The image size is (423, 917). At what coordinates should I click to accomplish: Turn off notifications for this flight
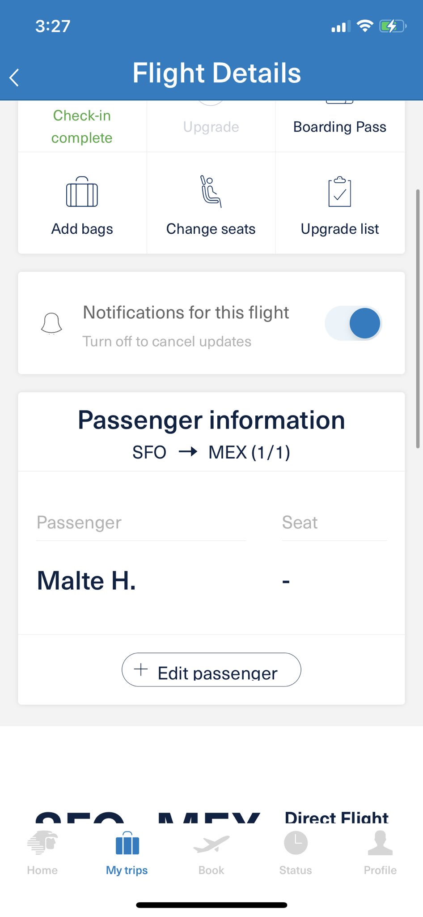(x=353, y=323)
